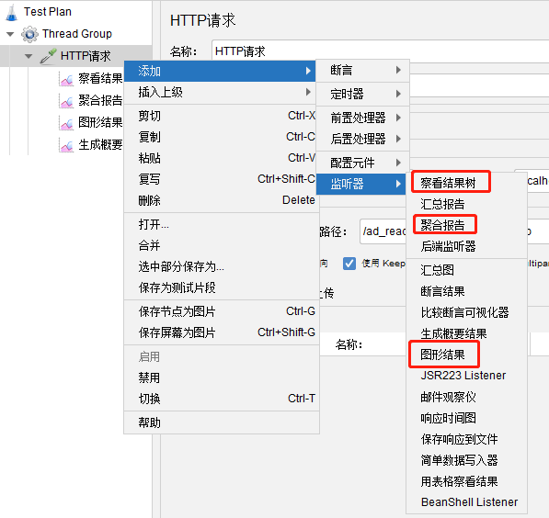Expand the 定时器 submenu
Screen dimensions: 549x518
362,94
